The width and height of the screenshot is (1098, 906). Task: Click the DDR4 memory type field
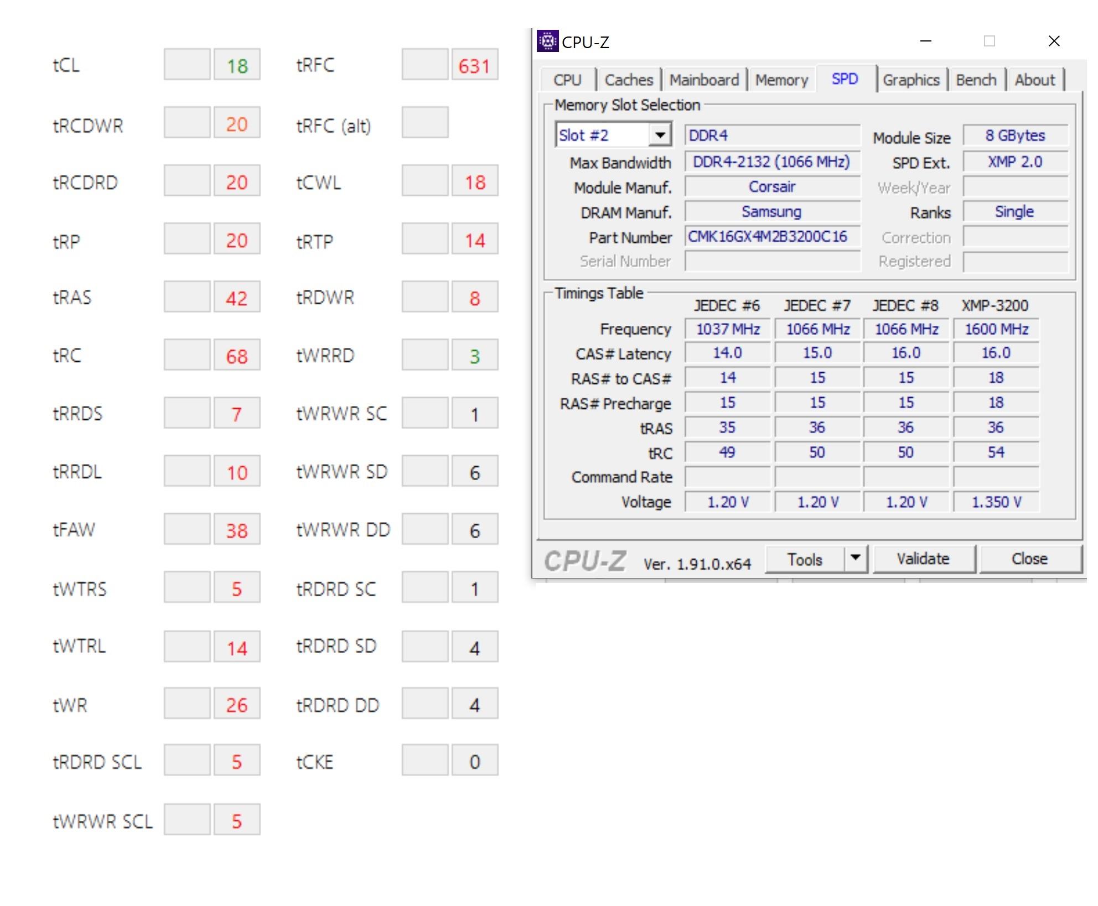point(772,136)
